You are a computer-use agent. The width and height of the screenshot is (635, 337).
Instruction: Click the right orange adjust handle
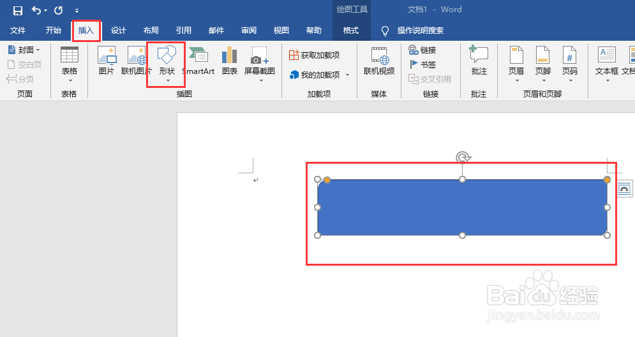(607, 180)
